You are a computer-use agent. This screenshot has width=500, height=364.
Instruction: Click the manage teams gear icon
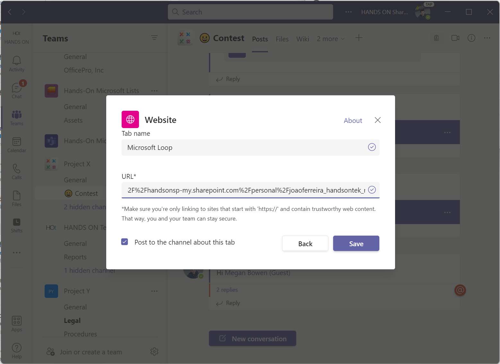154,351
